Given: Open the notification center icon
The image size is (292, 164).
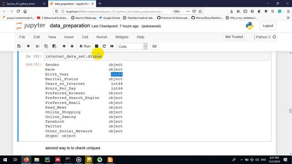Looking at the screenshot, I should (285, 160).
